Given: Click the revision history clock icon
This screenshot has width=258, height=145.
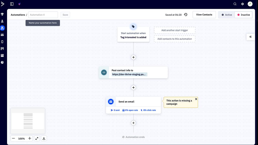Looking at the screenshot, I should (186, 15).
